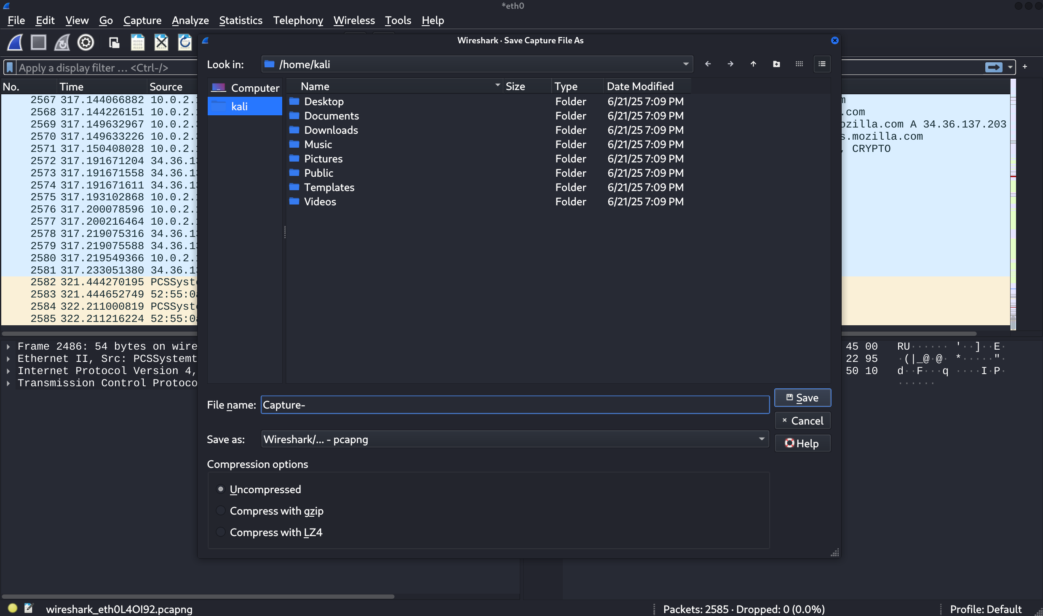Switch file dialog to detail view
Screen dimensions: 1043x616
822,64
